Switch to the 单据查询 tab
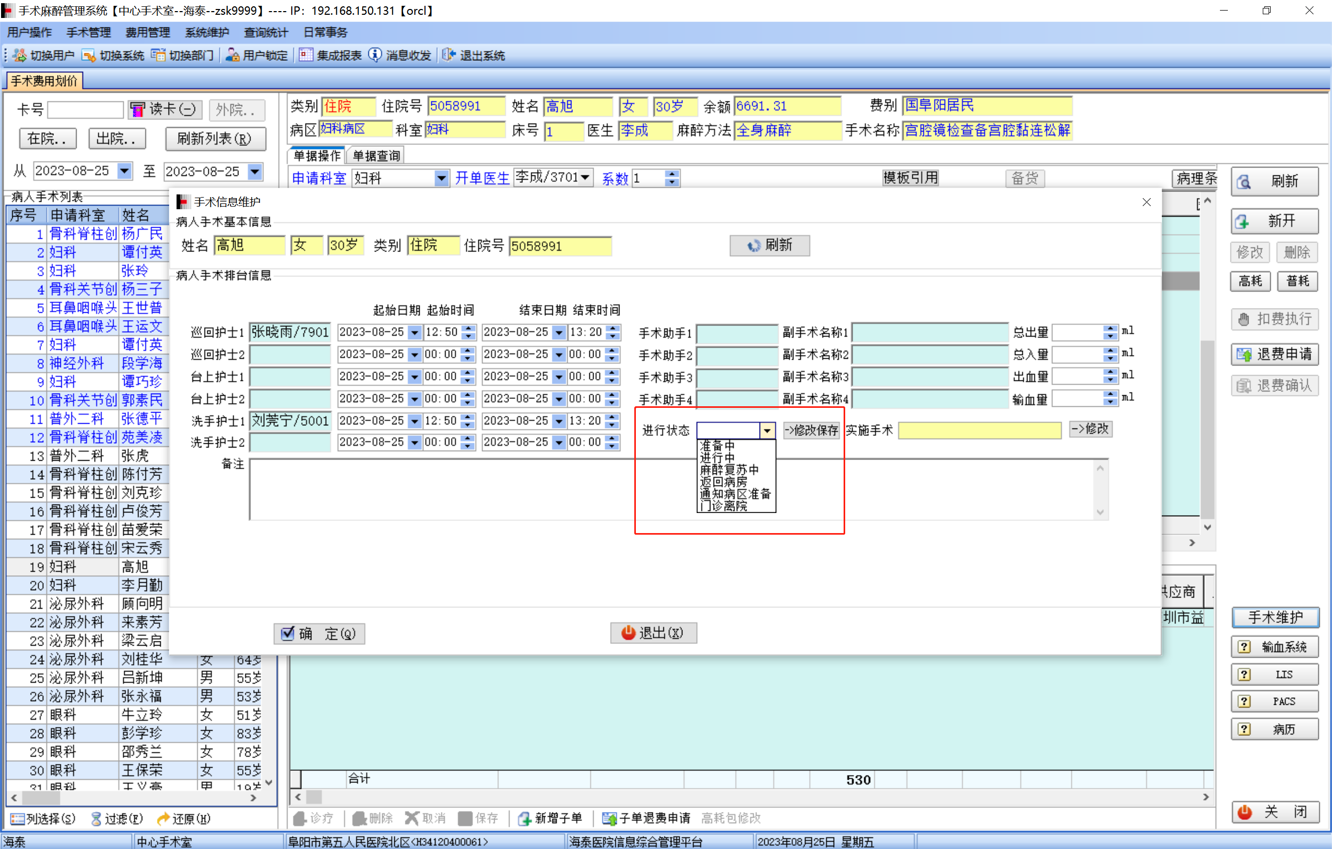Screen dimensions: 1332x849 click(x=376, y=156)
